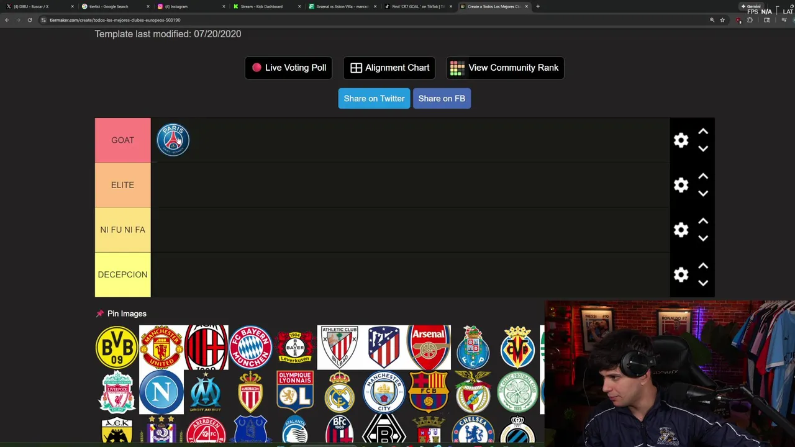Select the Celtic Football Club logo
The width and height of the screenshot is (795, 447).
pos(517,392)
